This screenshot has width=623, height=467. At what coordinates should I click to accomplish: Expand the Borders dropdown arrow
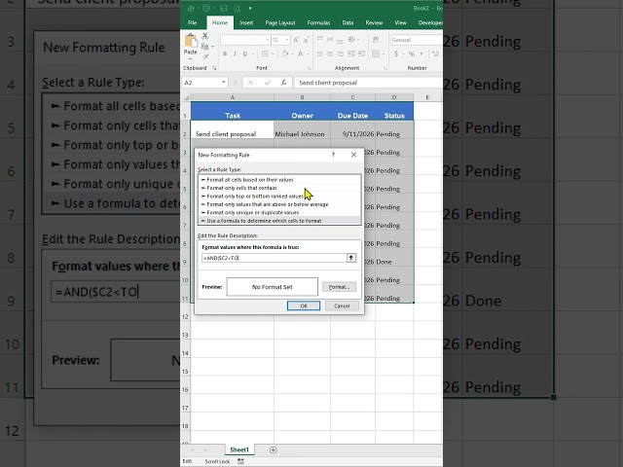click(x=273, y=54)
